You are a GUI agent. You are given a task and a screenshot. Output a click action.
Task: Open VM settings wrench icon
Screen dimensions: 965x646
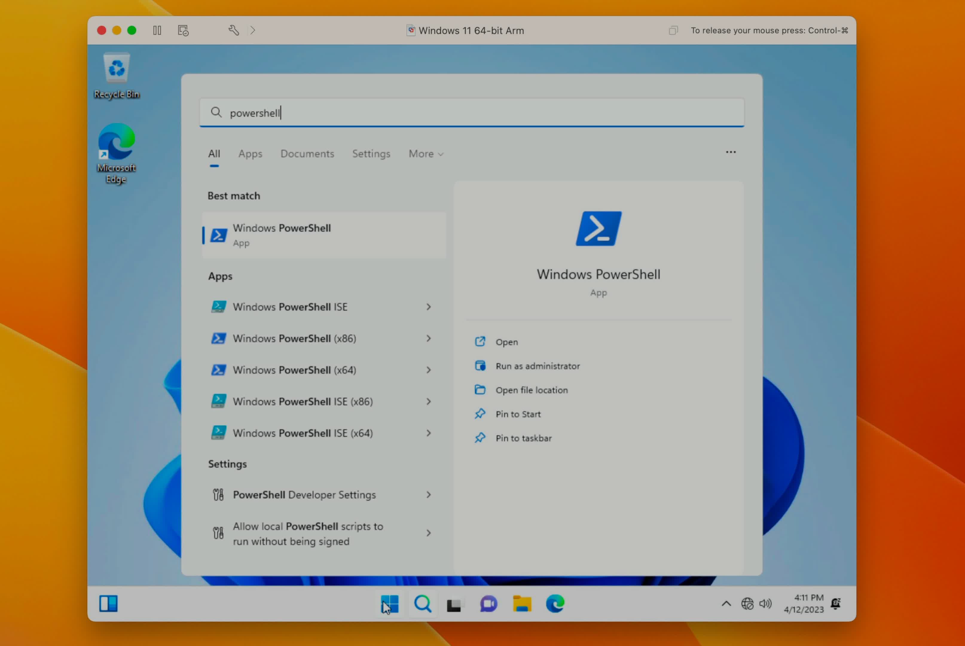pos(233,30)
